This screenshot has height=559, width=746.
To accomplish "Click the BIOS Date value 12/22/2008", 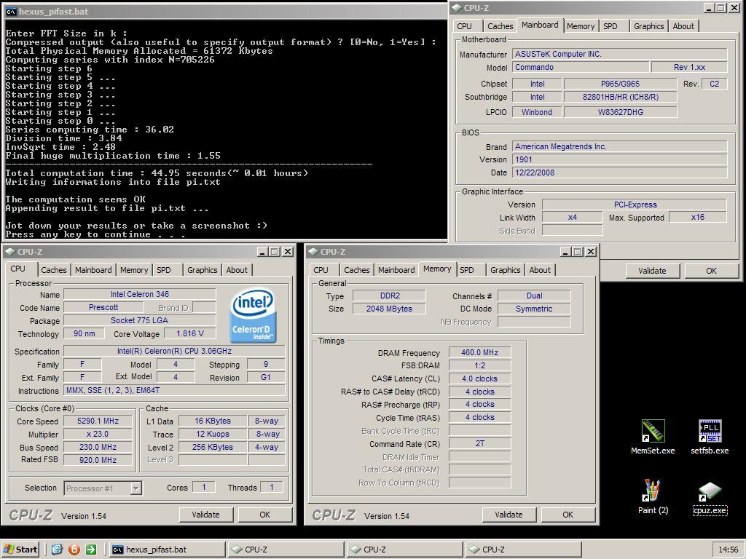I will point(619,173).
